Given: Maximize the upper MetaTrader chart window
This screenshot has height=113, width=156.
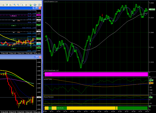Looking at the screenshot, I should click(x=37, y=8).
